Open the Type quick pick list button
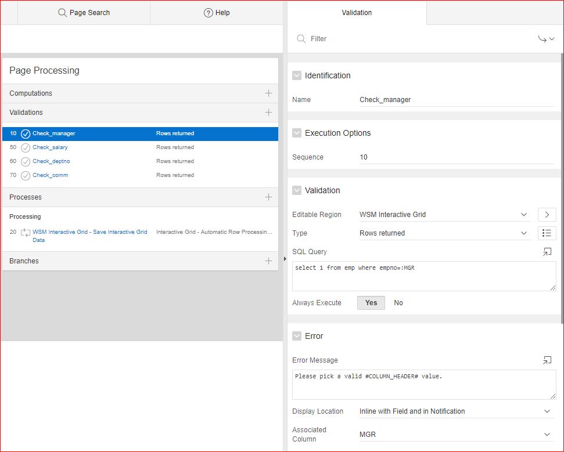The image size is (564, 452). (547, 233)
